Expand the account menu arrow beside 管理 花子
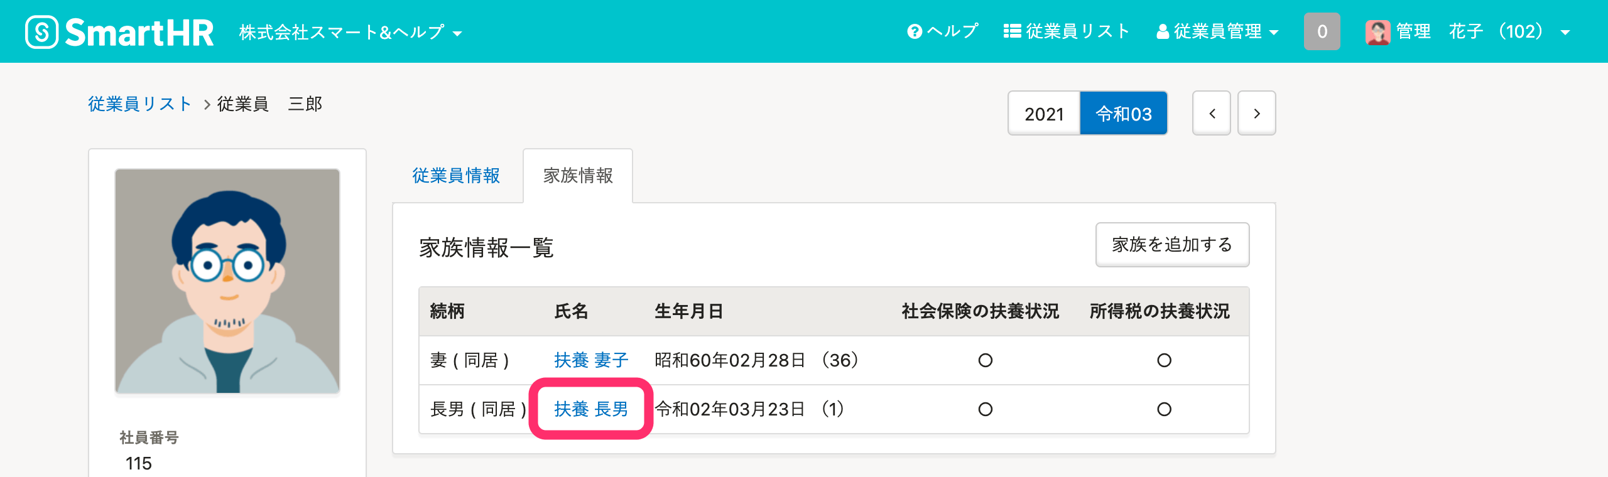Viewport: 1608px width, 477px height. (1565, 33)
